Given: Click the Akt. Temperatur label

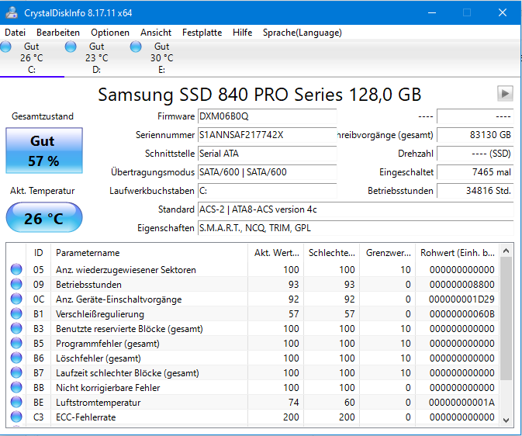Looking at the screenshot, I should (x=43, y=191).
